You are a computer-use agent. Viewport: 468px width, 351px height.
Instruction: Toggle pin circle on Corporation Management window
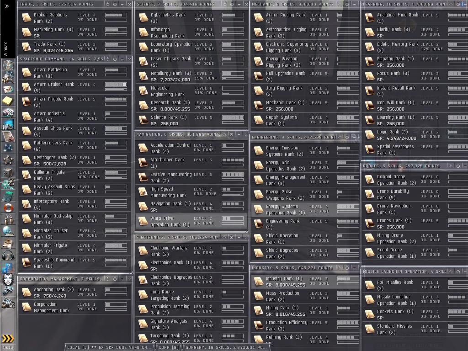pyautogui.click(x=115, y=279)
